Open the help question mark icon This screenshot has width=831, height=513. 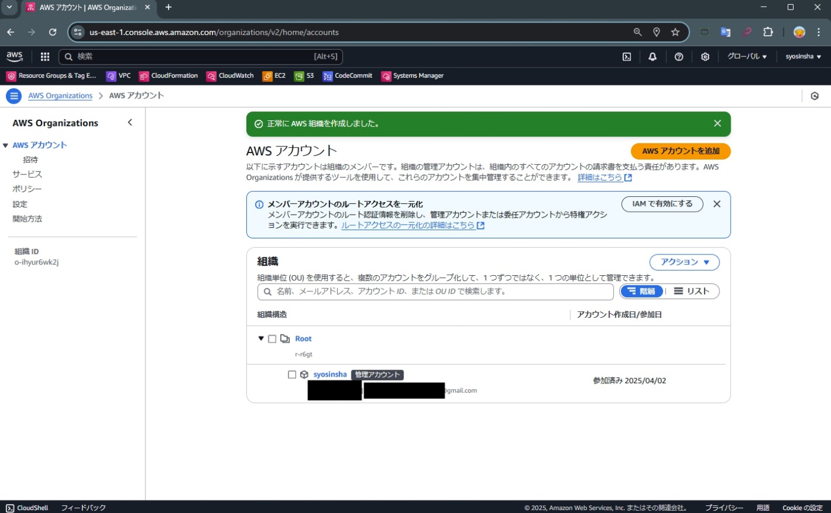(x=679, y=57)
